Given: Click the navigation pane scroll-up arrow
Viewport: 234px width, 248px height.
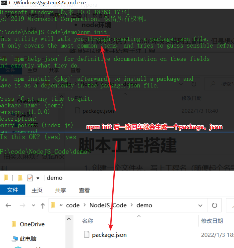Looking at the screenshot, I should [x=69, y=219].
